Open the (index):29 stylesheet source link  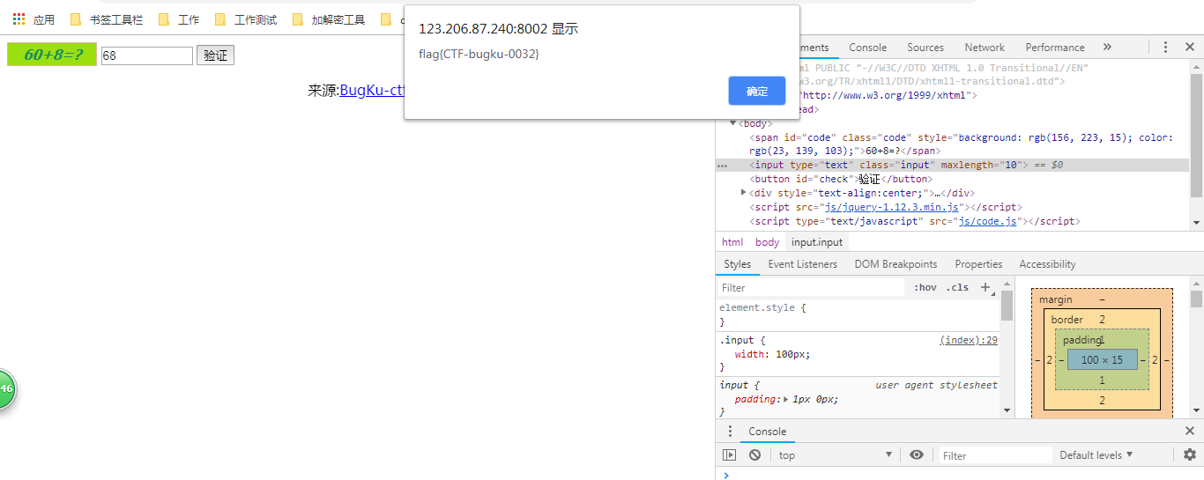pos(969,340)
